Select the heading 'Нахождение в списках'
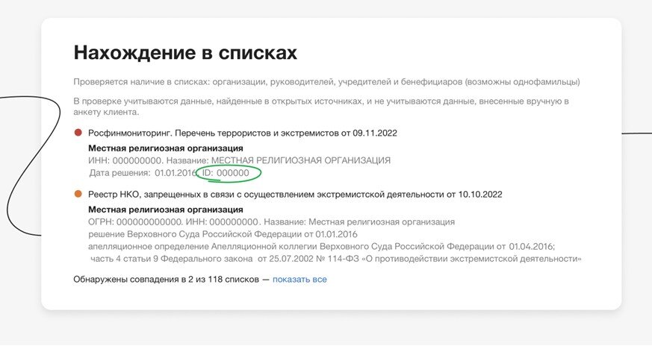Screen dimensions: 652x346 185,53
